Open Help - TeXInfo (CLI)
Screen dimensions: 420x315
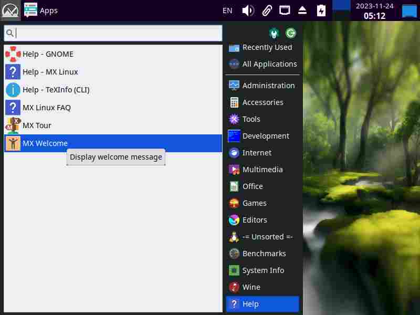[x=113, y=90]
